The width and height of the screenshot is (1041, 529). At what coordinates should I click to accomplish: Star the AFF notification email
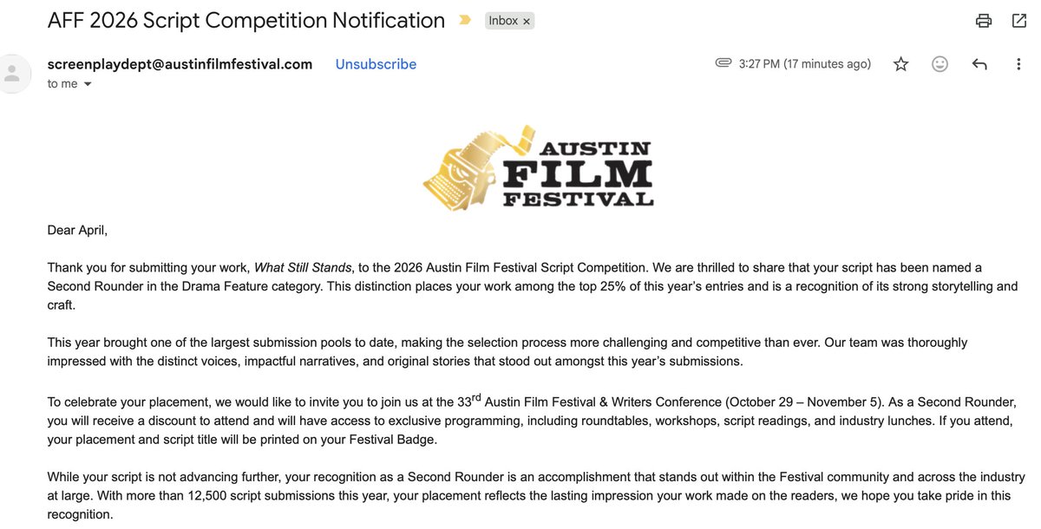[x=901, y=64]
